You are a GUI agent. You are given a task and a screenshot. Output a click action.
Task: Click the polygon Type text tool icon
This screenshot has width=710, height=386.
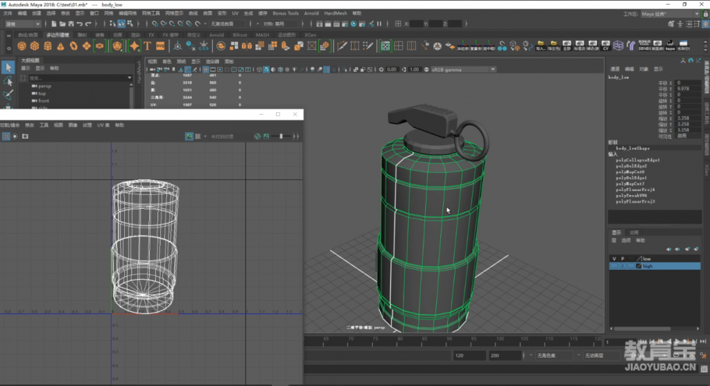(147, 46)
